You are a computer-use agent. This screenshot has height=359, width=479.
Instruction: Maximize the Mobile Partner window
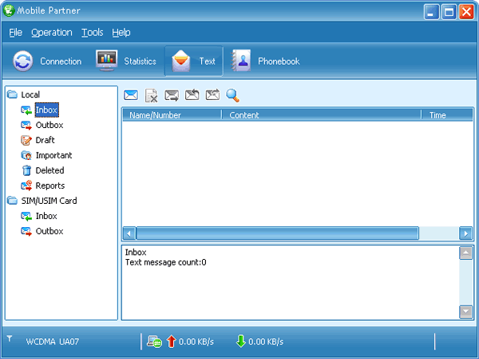[x=449, y=12]
